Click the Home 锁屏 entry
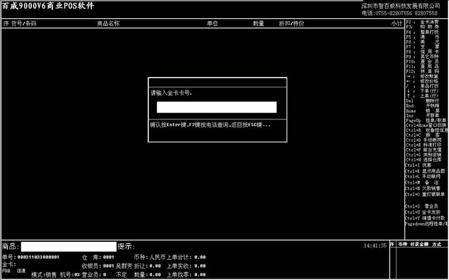The width and height of the screenshot is (449, 280). coord(422,111)
